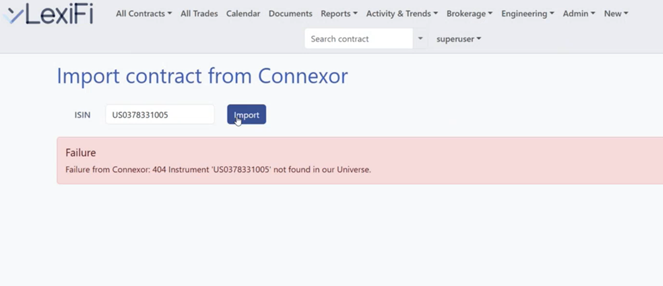Click into the ISIN input field
663x286 pixels.
click(160, 115)
